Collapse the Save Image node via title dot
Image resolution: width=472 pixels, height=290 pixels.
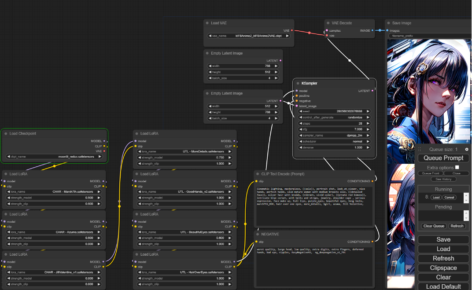(x=388, y=23)
